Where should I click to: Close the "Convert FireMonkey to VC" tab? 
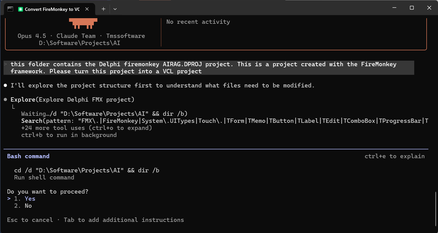point(87,9)
